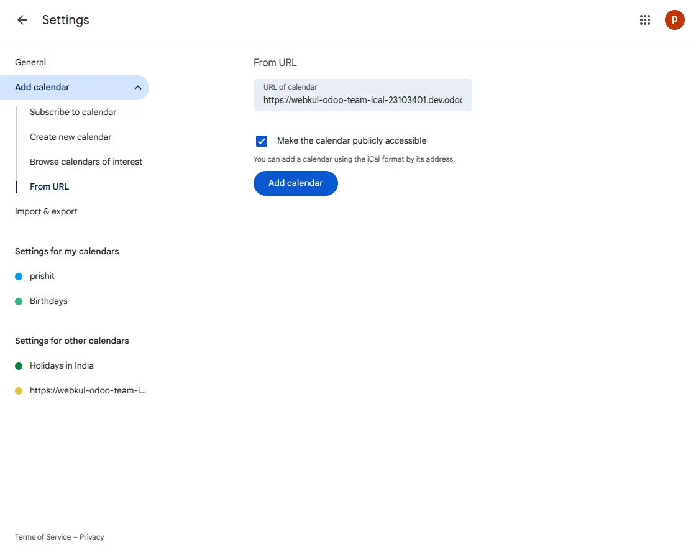Click the blue dot beside prishit calendar
696x547 pixels.
click(19, 276)
